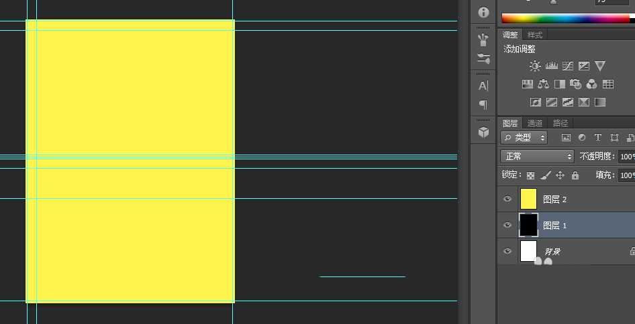635x324 pixels.
Task: Switch to the 通道 tab
Action: click(x=535, y=123)
